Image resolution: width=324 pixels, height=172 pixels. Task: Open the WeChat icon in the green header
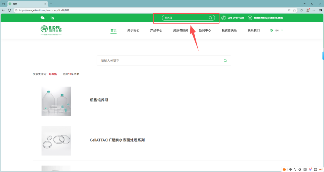pos(43,18)
